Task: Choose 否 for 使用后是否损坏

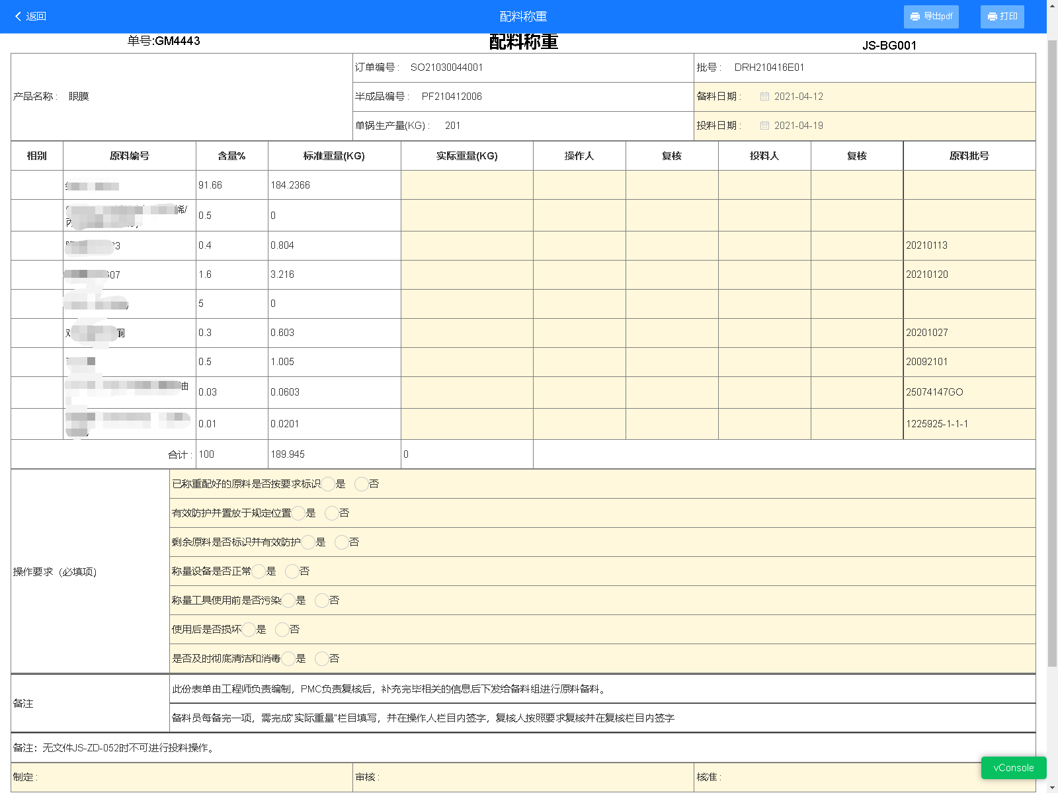Action: 282,630
